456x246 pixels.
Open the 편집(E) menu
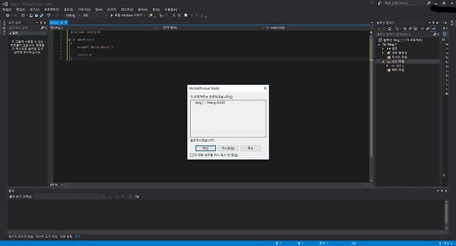20,9
